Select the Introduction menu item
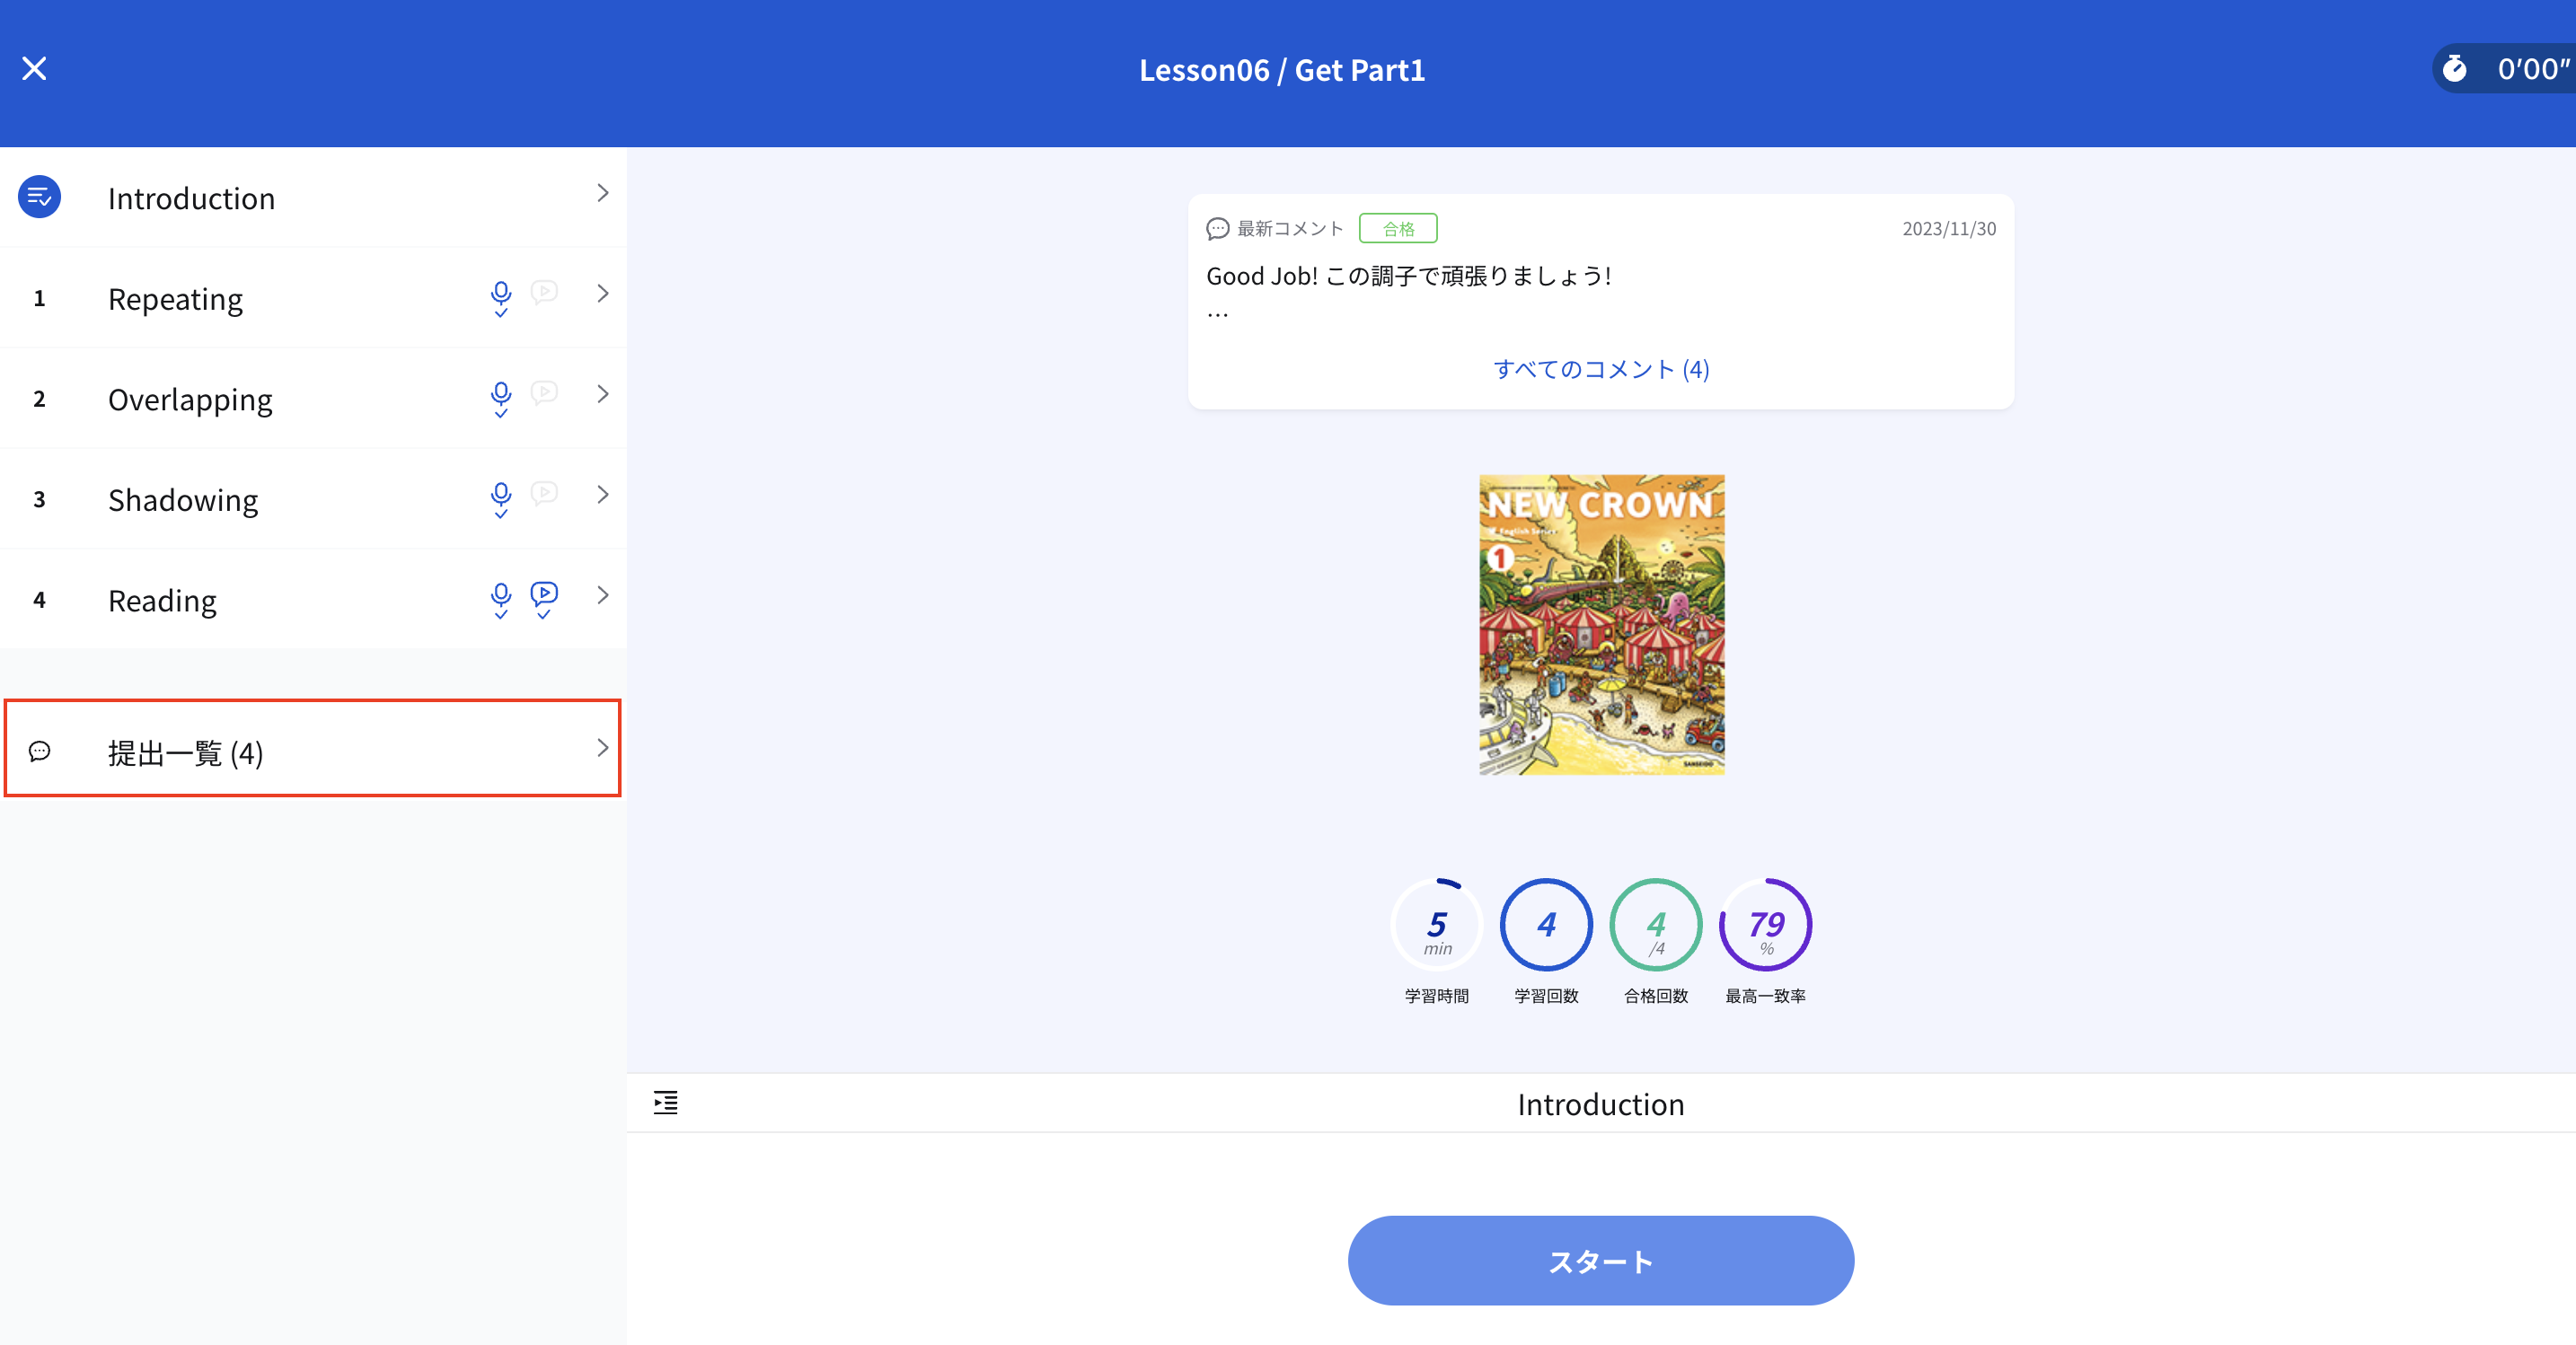Image resolution: width=2576 pixels, height=1345 pixels. coord(313,197)
